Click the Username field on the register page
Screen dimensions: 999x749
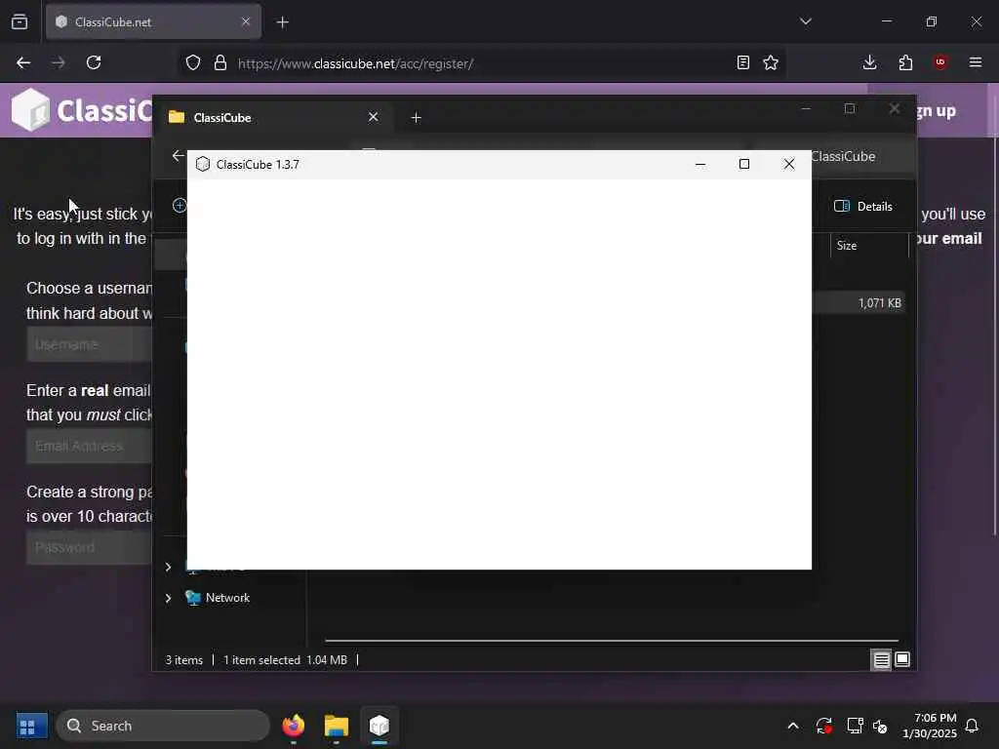(89, 344)
